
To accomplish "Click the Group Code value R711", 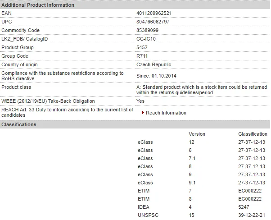I will (142, 56).
